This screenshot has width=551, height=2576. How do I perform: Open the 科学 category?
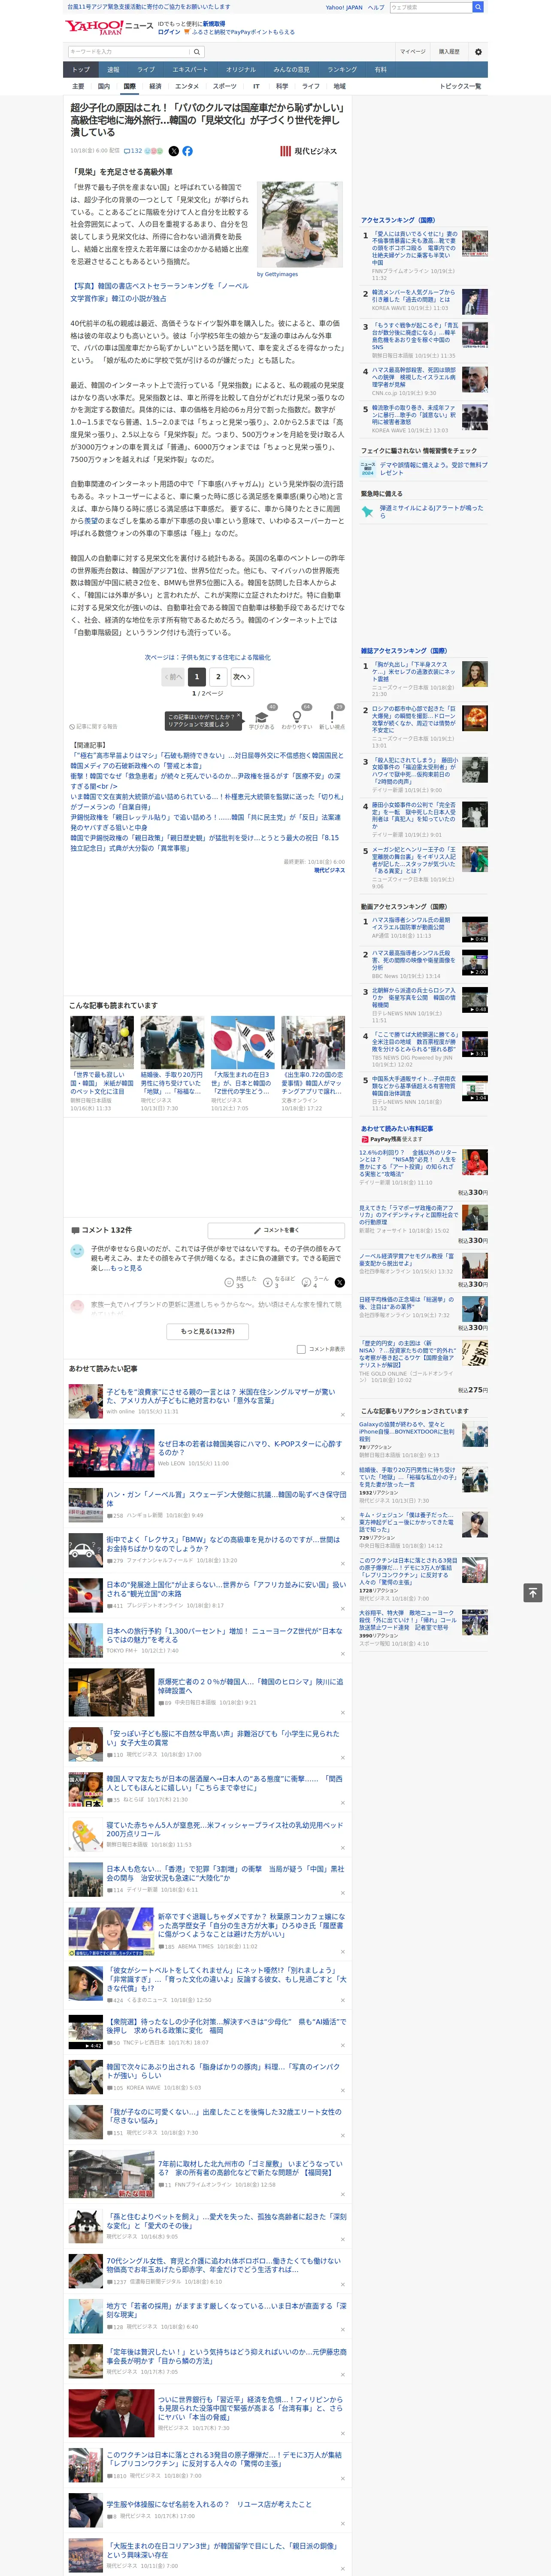click(282, 86)
